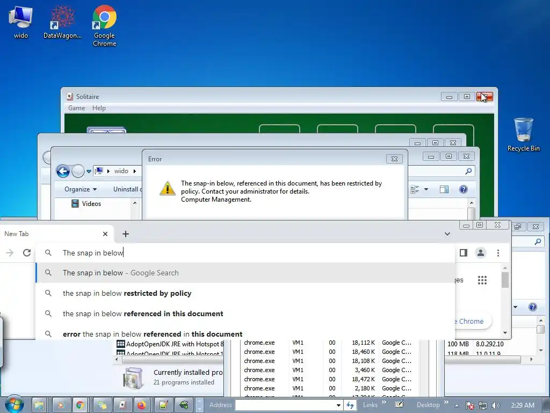
Task: Select chrome.exe row with 18,112 K memory
Action: (328, 343)
